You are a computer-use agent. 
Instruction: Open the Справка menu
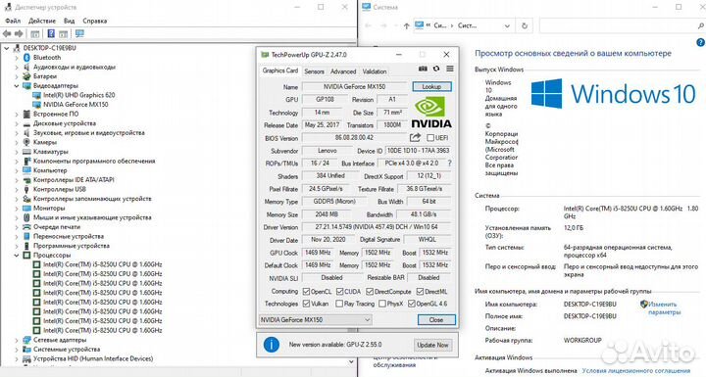click(94, 21)
